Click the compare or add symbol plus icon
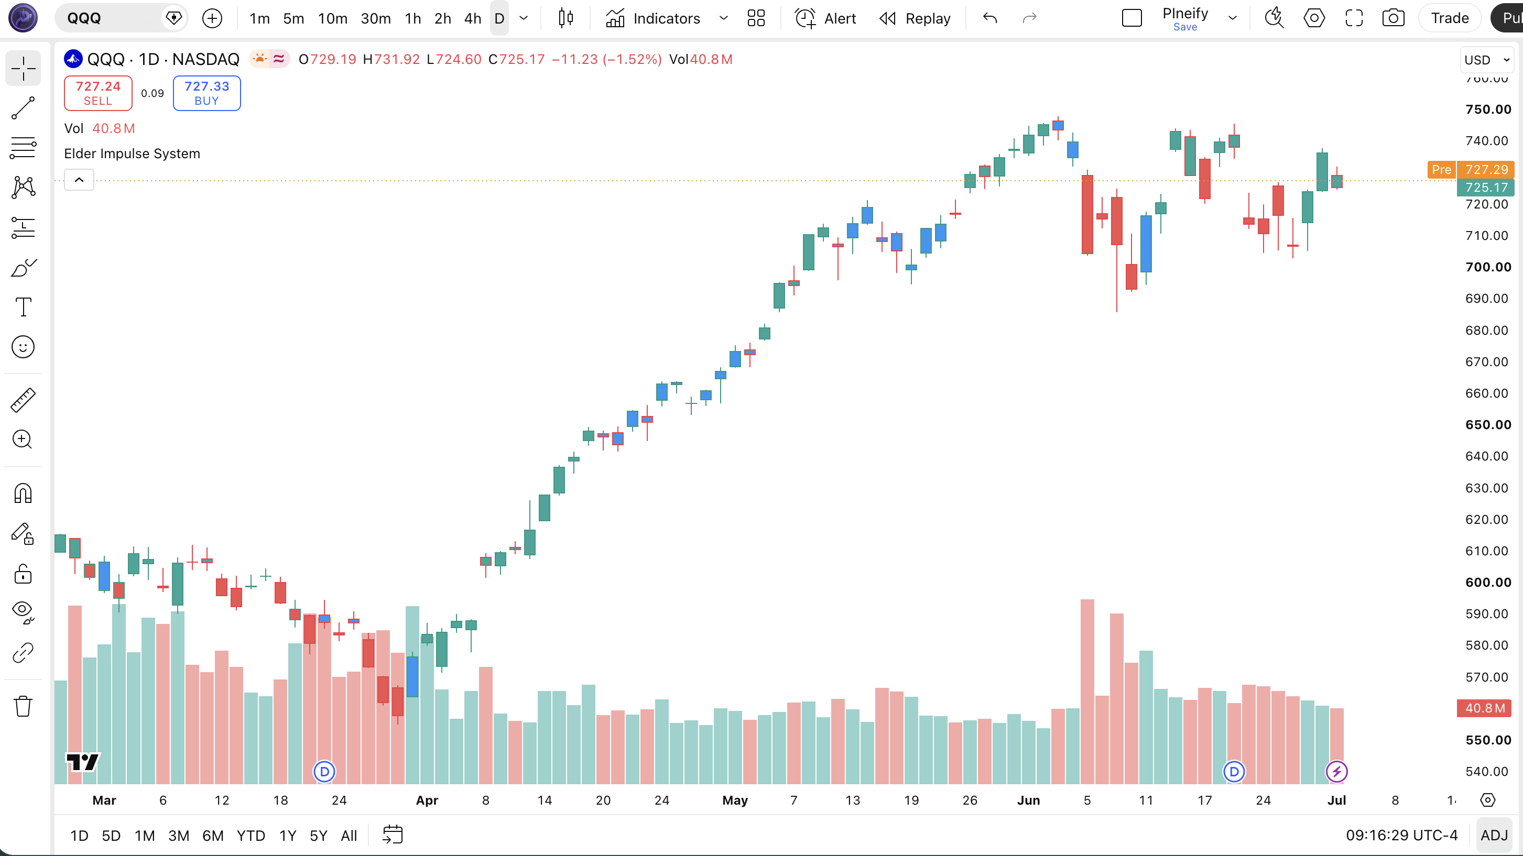 (212, 18)
